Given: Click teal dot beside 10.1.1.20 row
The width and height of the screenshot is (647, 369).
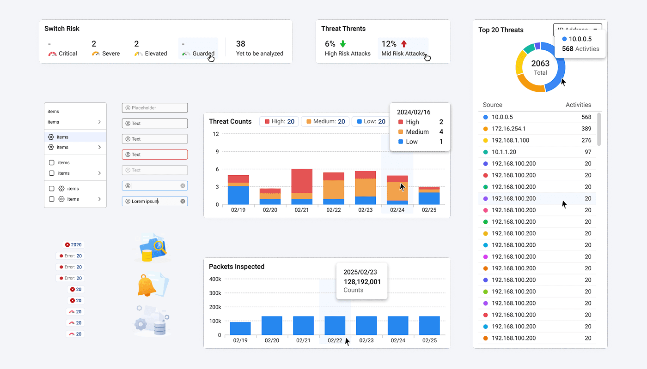Looking at the screenshot, I should coord(485,152).
